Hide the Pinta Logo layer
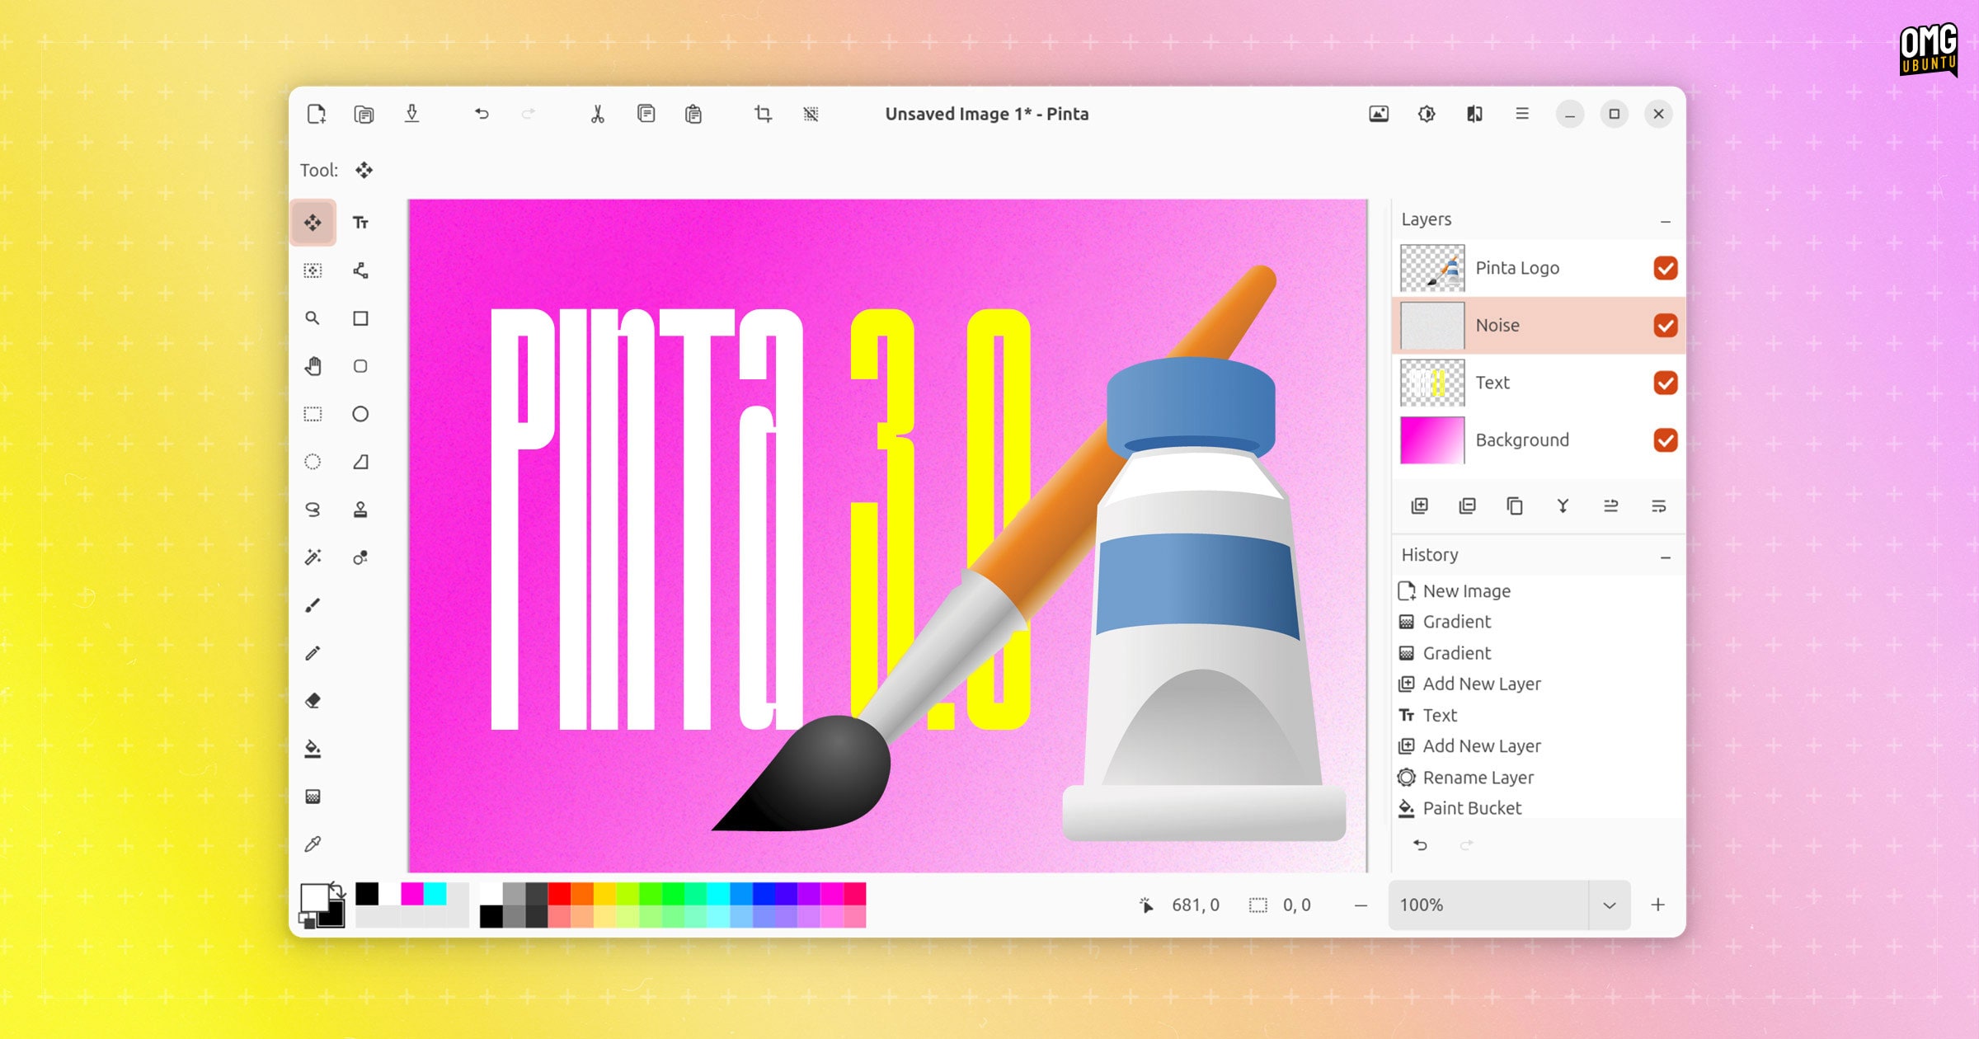This screenshot has height=1039, width=1979. (x=1665, y=268)
